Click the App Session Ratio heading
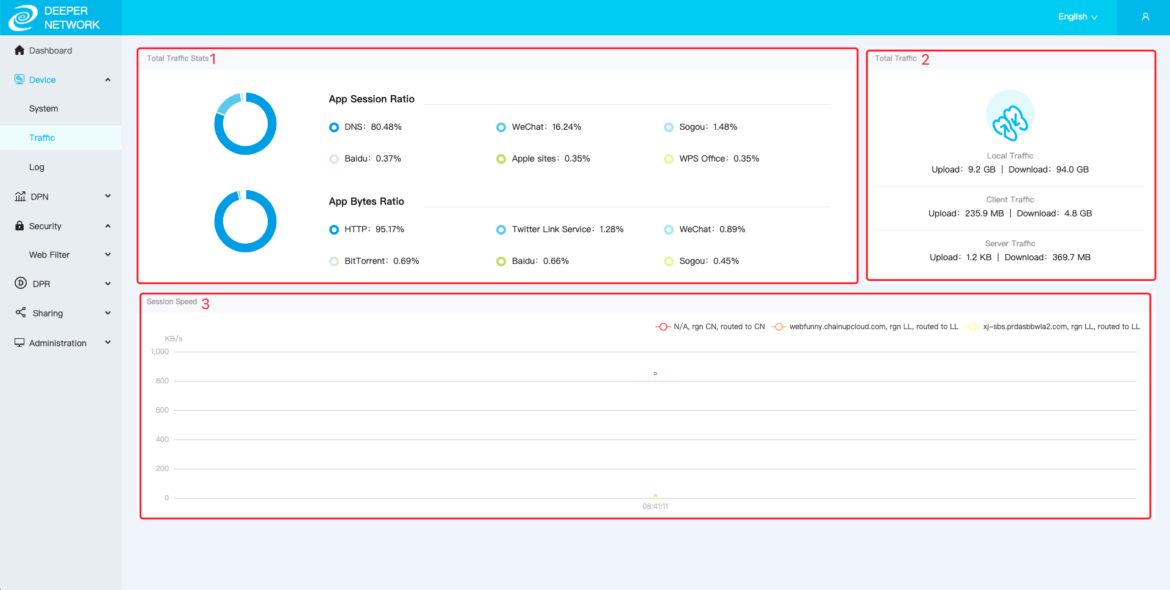 [372, 99]
